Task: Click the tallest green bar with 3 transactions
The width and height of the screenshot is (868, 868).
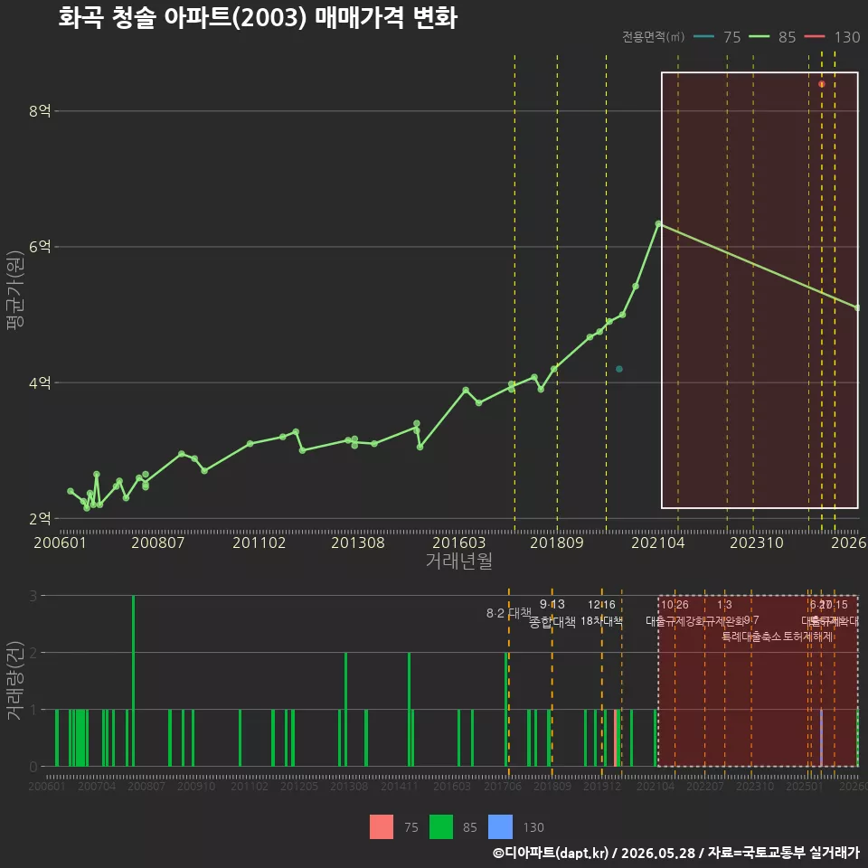Action: coord(134,681)
